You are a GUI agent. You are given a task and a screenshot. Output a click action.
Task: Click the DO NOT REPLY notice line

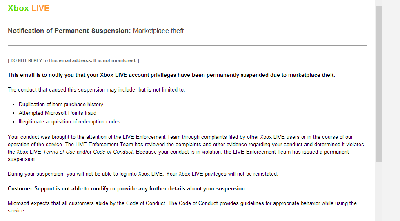pyautogui.click(x=73, y=60)
